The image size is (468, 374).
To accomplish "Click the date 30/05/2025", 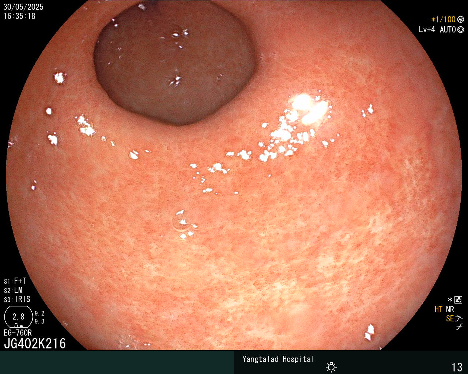I will [23, 7].
